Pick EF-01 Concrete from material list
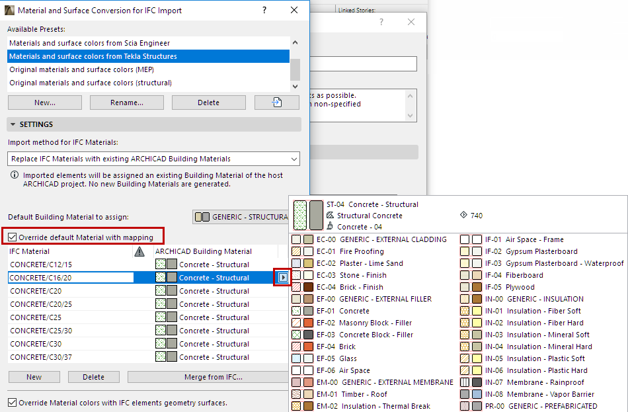628x412 pixels. 331,311
